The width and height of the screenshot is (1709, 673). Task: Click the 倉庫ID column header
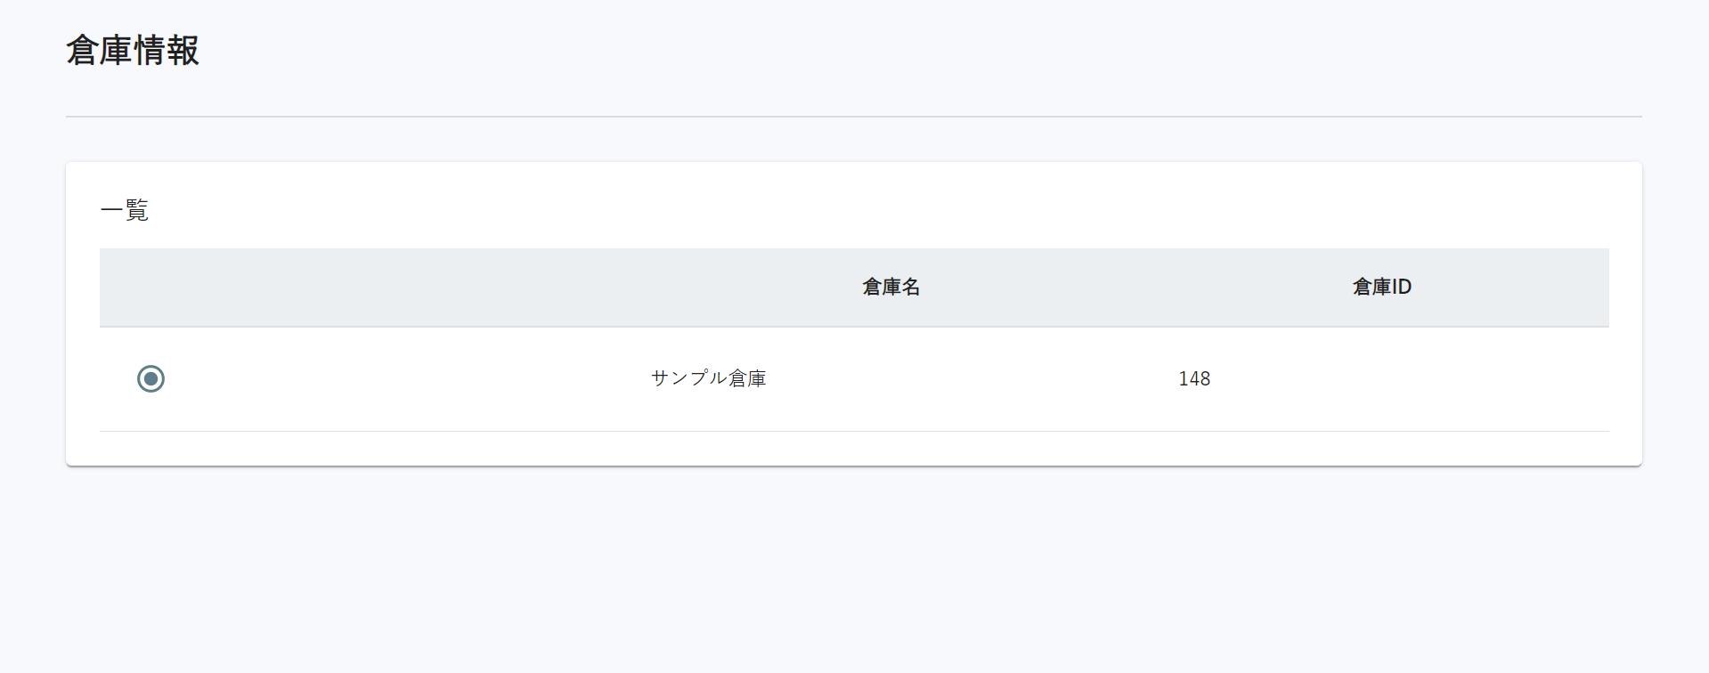tap(1381, 287)
